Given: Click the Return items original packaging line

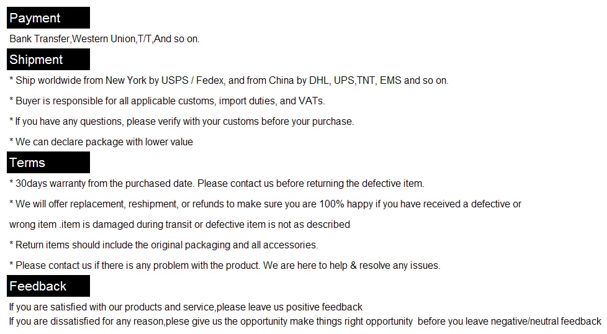Looking at the screenshot, I should tap(164, 245).
